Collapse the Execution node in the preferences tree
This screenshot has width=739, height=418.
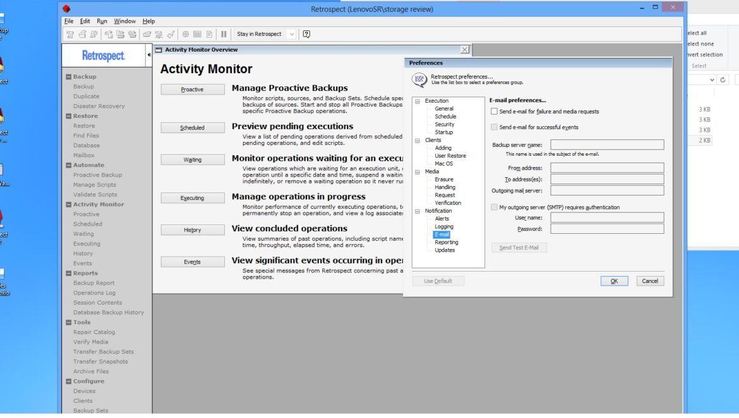(x=418, y=101)
